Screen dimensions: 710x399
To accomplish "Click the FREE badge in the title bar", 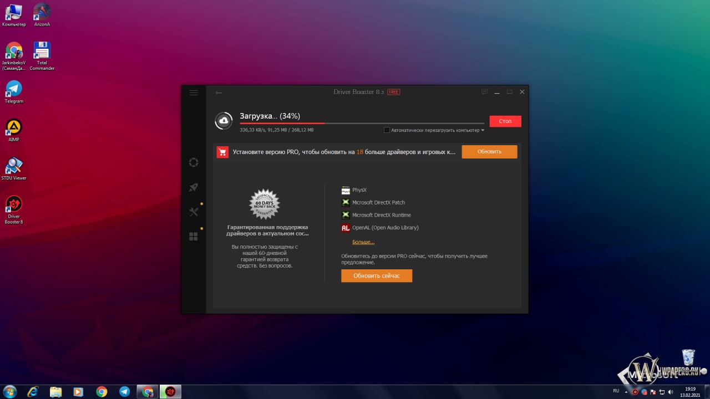I will [393, 92].
